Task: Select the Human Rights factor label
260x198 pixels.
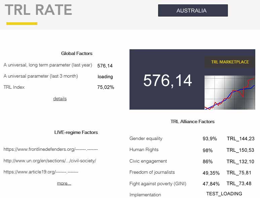Action: point(144,150)
